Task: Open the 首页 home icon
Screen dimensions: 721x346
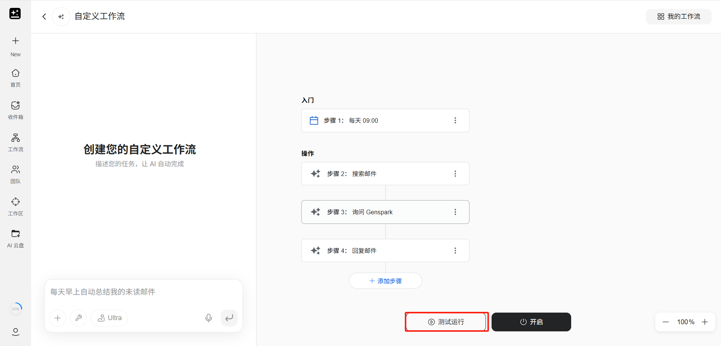Action: click(x=15, y=73)
